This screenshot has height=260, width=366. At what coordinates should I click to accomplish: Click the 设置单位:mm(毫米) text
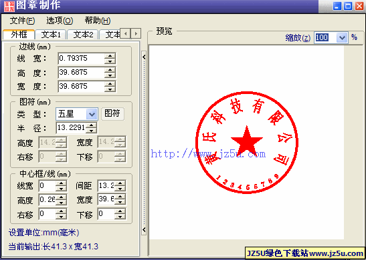pyautogui.click(x=44, y=233)
